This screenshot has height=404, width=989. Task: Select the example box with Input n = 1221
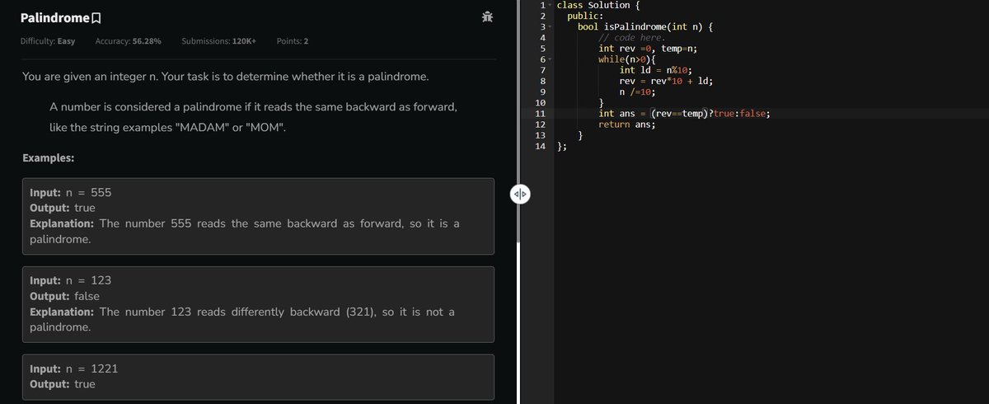click(258, 378)
